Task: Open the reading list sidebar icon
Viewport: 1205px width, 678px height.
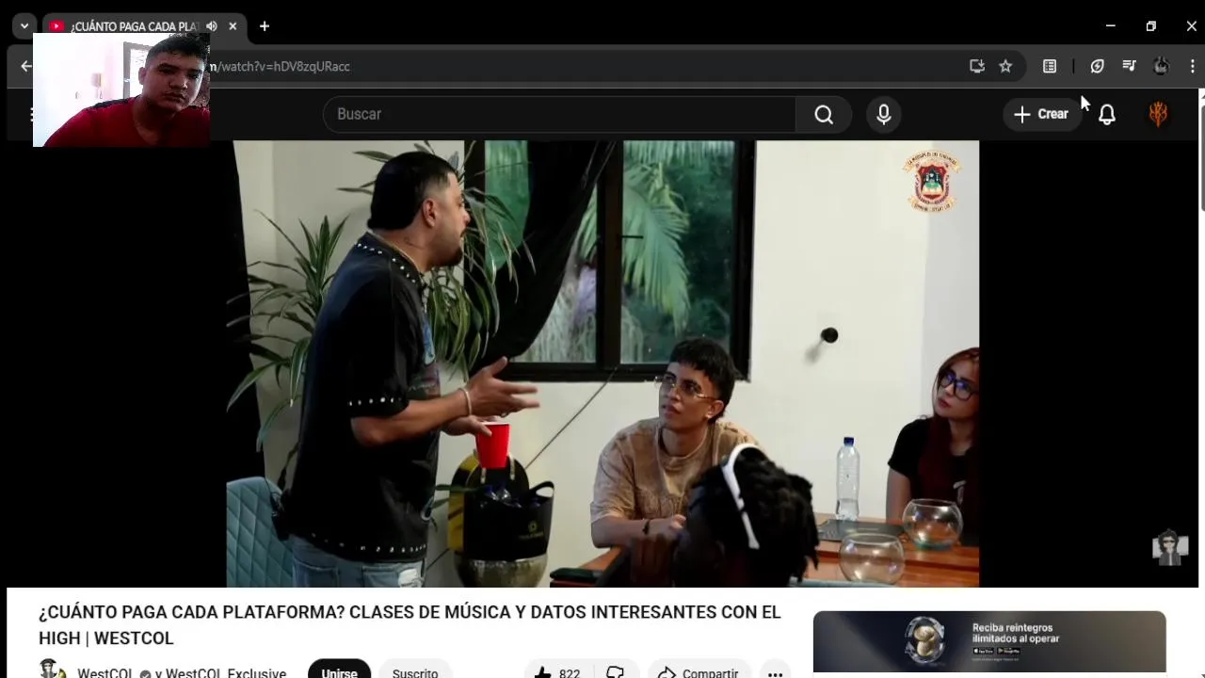Action: 1050,66
